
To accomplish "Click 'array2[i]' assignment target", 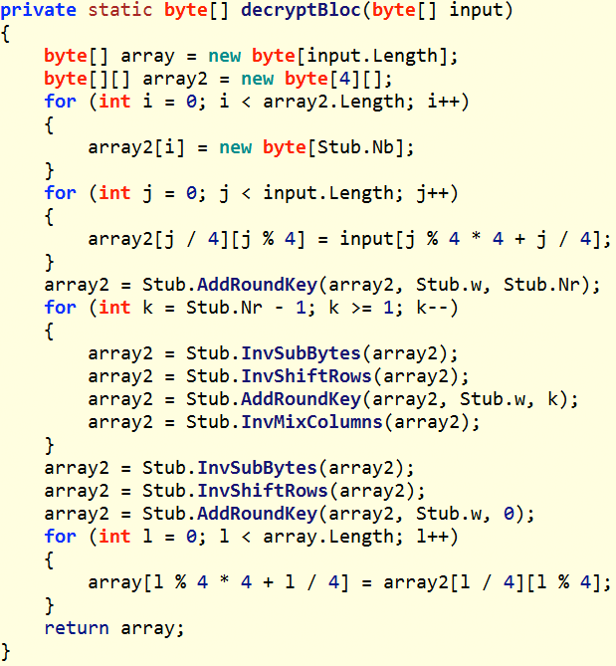I will point(136,147).
